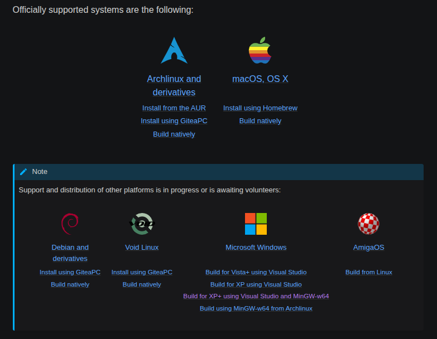Open Build for Vista+ using Visual Studio

tap(256, 272)
